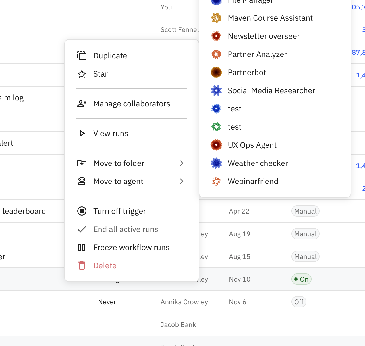The width and height of the screenshot is (365, 346).
Task: Toggle the Off trigger status badge
Action: [299, 302]
